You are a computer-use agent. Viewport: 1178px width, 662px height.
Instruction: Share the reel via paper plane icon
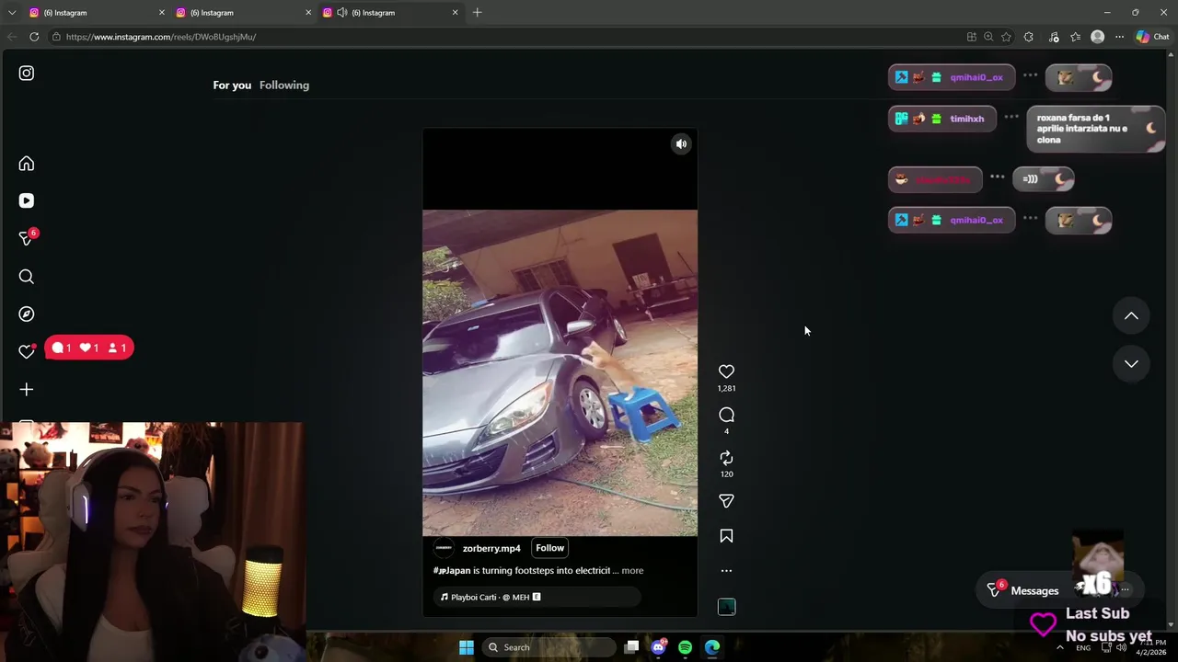click(x=726, y=501)
